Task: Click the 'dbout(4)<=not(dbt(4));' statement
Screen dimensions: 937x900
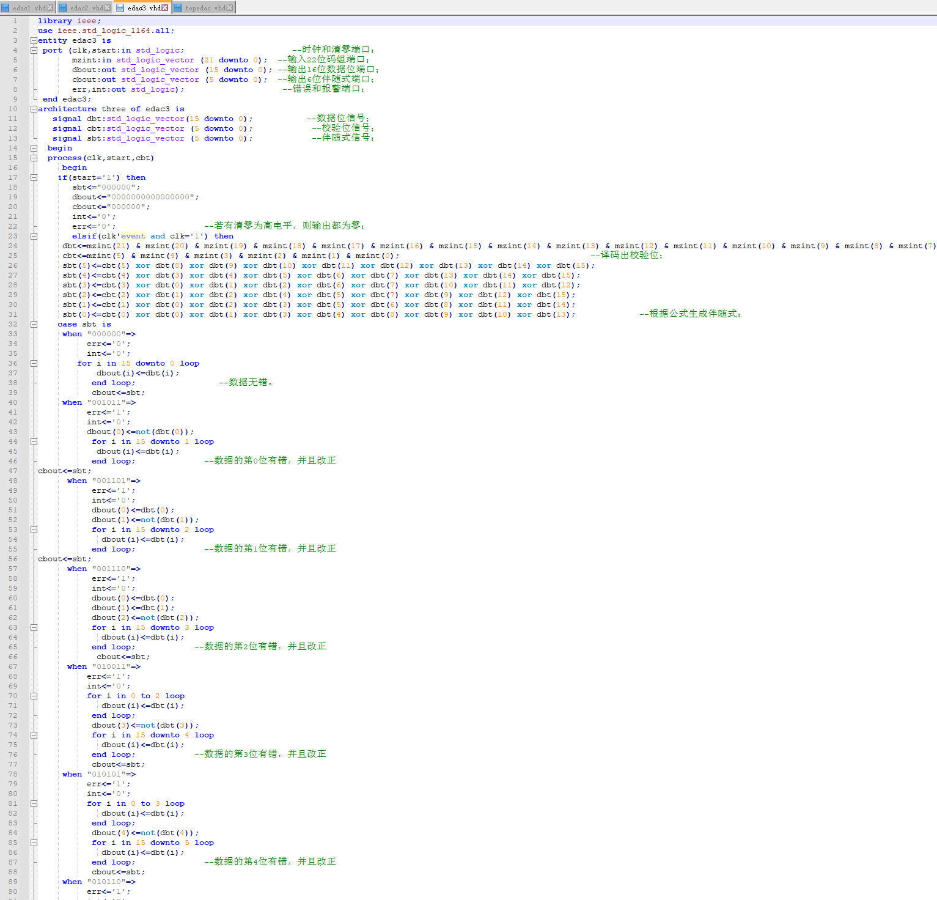Action: [x=145, y=833]
